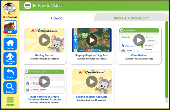Play the Getting Started video
This screenshot has width=170, height=110.
44,40
